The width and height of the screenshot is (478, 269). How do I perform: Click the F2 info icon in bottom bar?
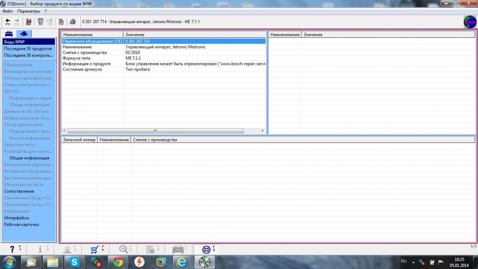[x=43, y=249]
